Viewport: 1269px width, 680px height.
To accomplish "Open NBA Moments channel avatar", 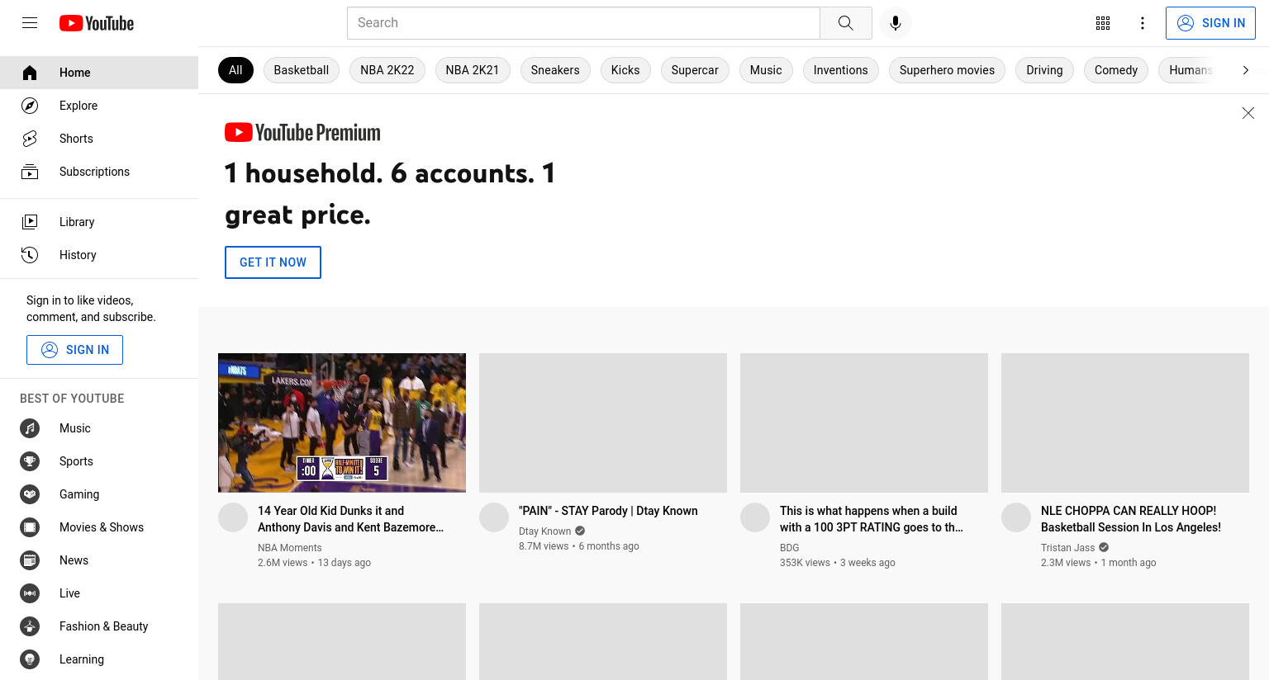I will [233, 517].
